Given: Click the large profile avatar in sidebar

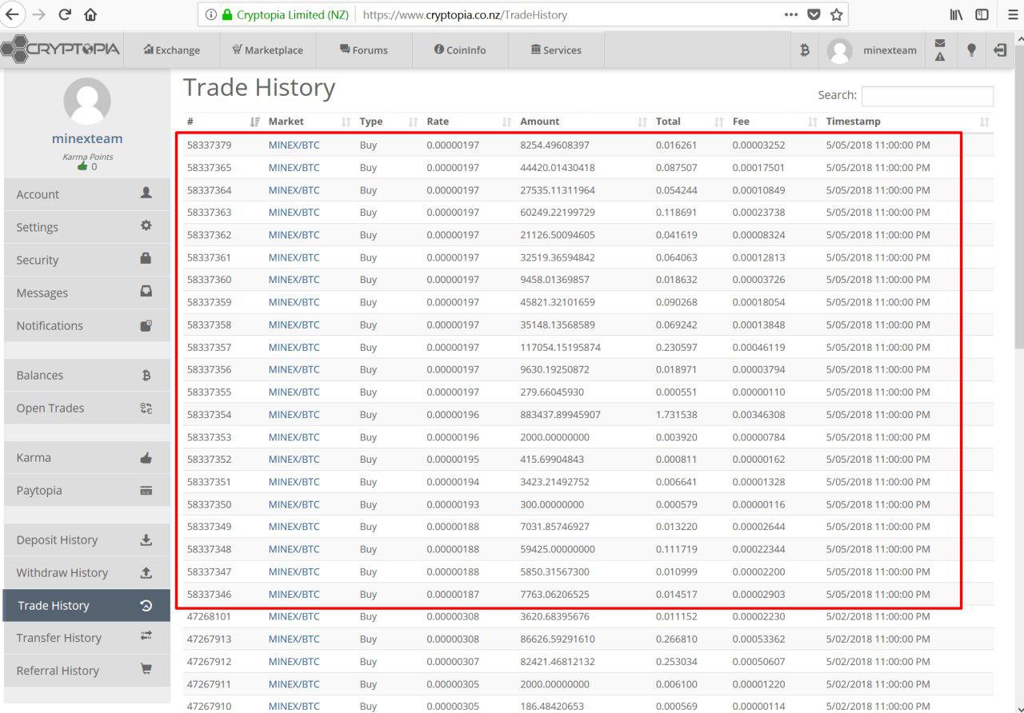Looking at the screenshot, I should pos(86,101).
